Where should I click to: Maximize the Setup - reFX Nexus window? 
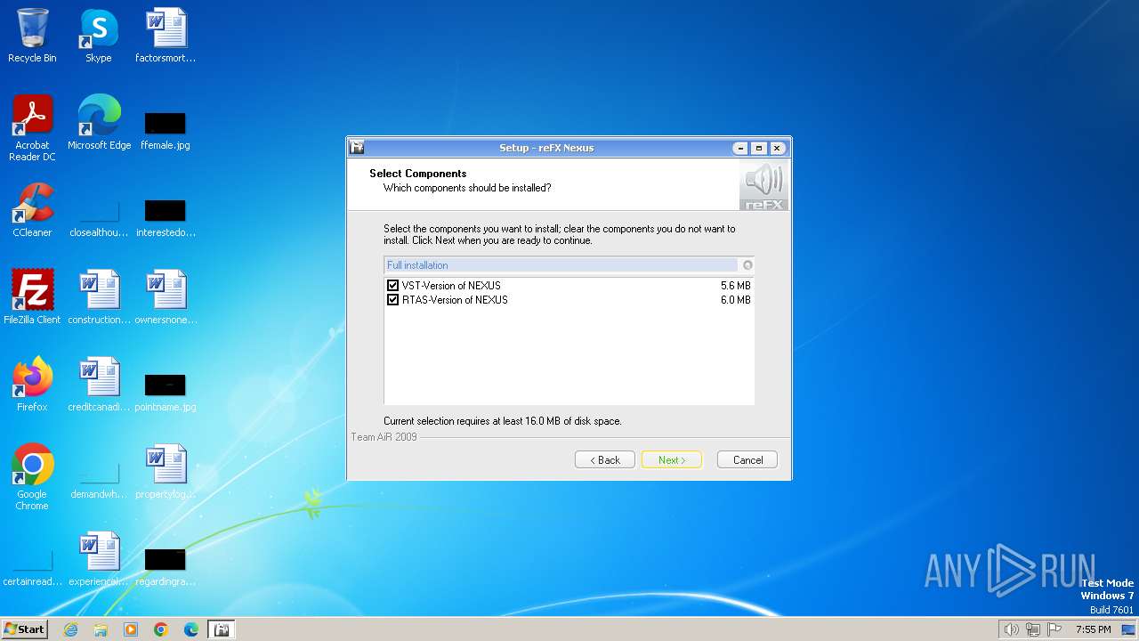(759, 148)
